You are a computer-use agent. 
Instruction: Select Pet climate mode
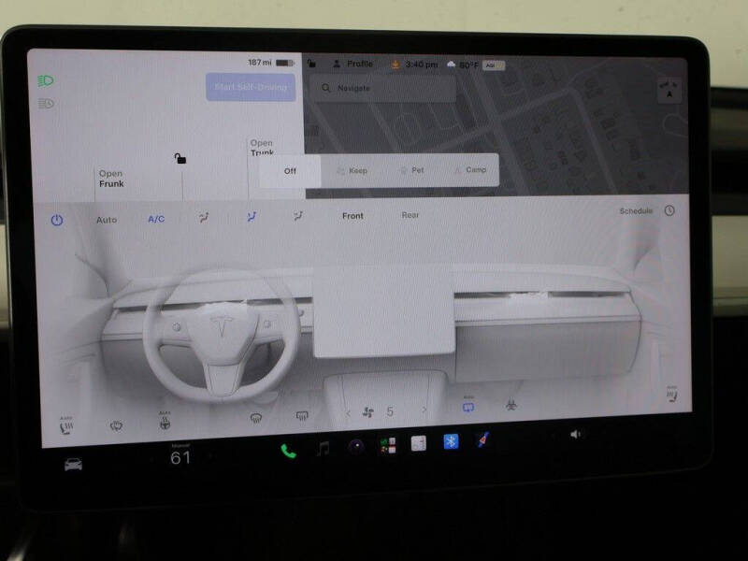coord(412,170)
